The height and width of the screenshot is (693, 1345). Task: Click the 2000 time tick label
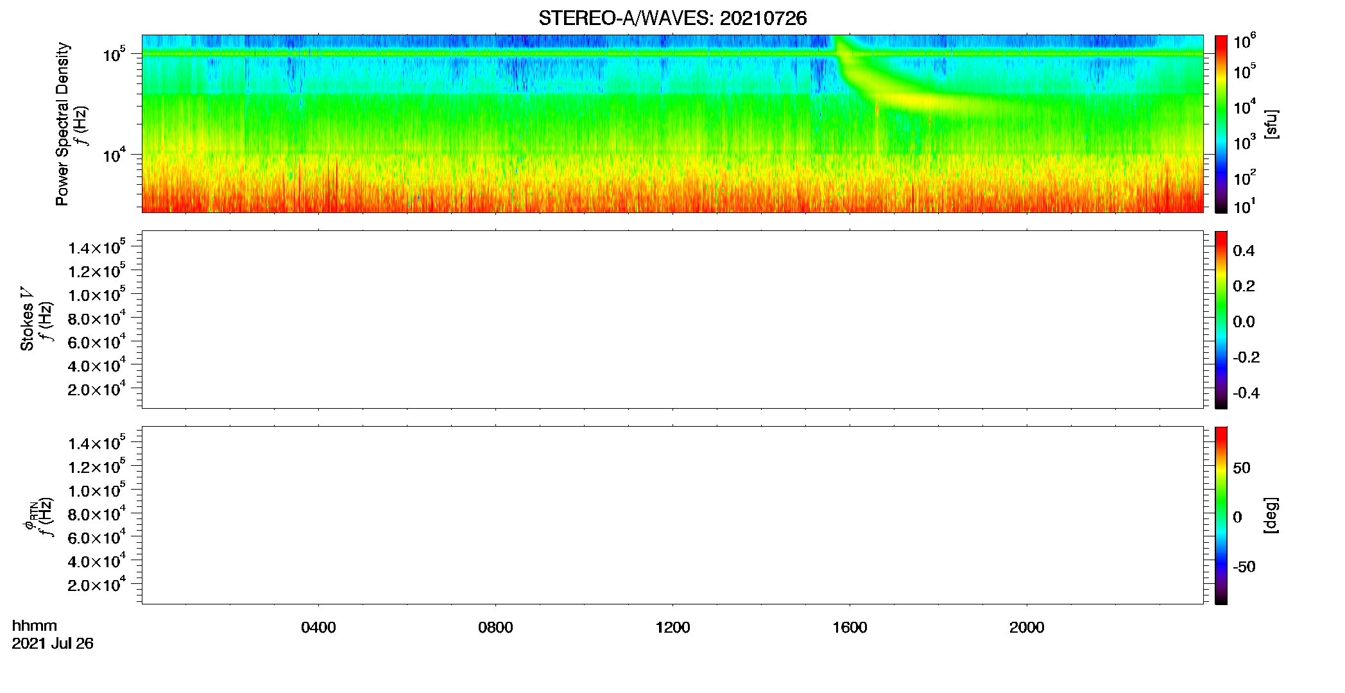(x=1027, y=628)
